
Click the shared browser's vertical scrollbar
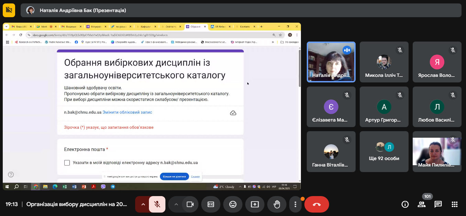300,69
